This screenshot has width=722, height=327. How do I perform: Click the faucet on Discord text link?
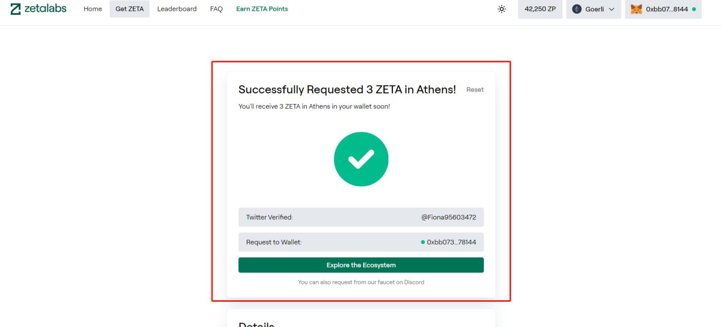click(393, 282)
